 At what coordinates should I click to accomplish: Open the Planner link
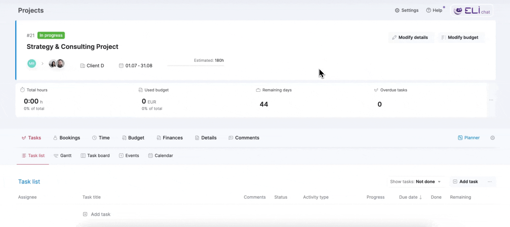tap(469, 138)
